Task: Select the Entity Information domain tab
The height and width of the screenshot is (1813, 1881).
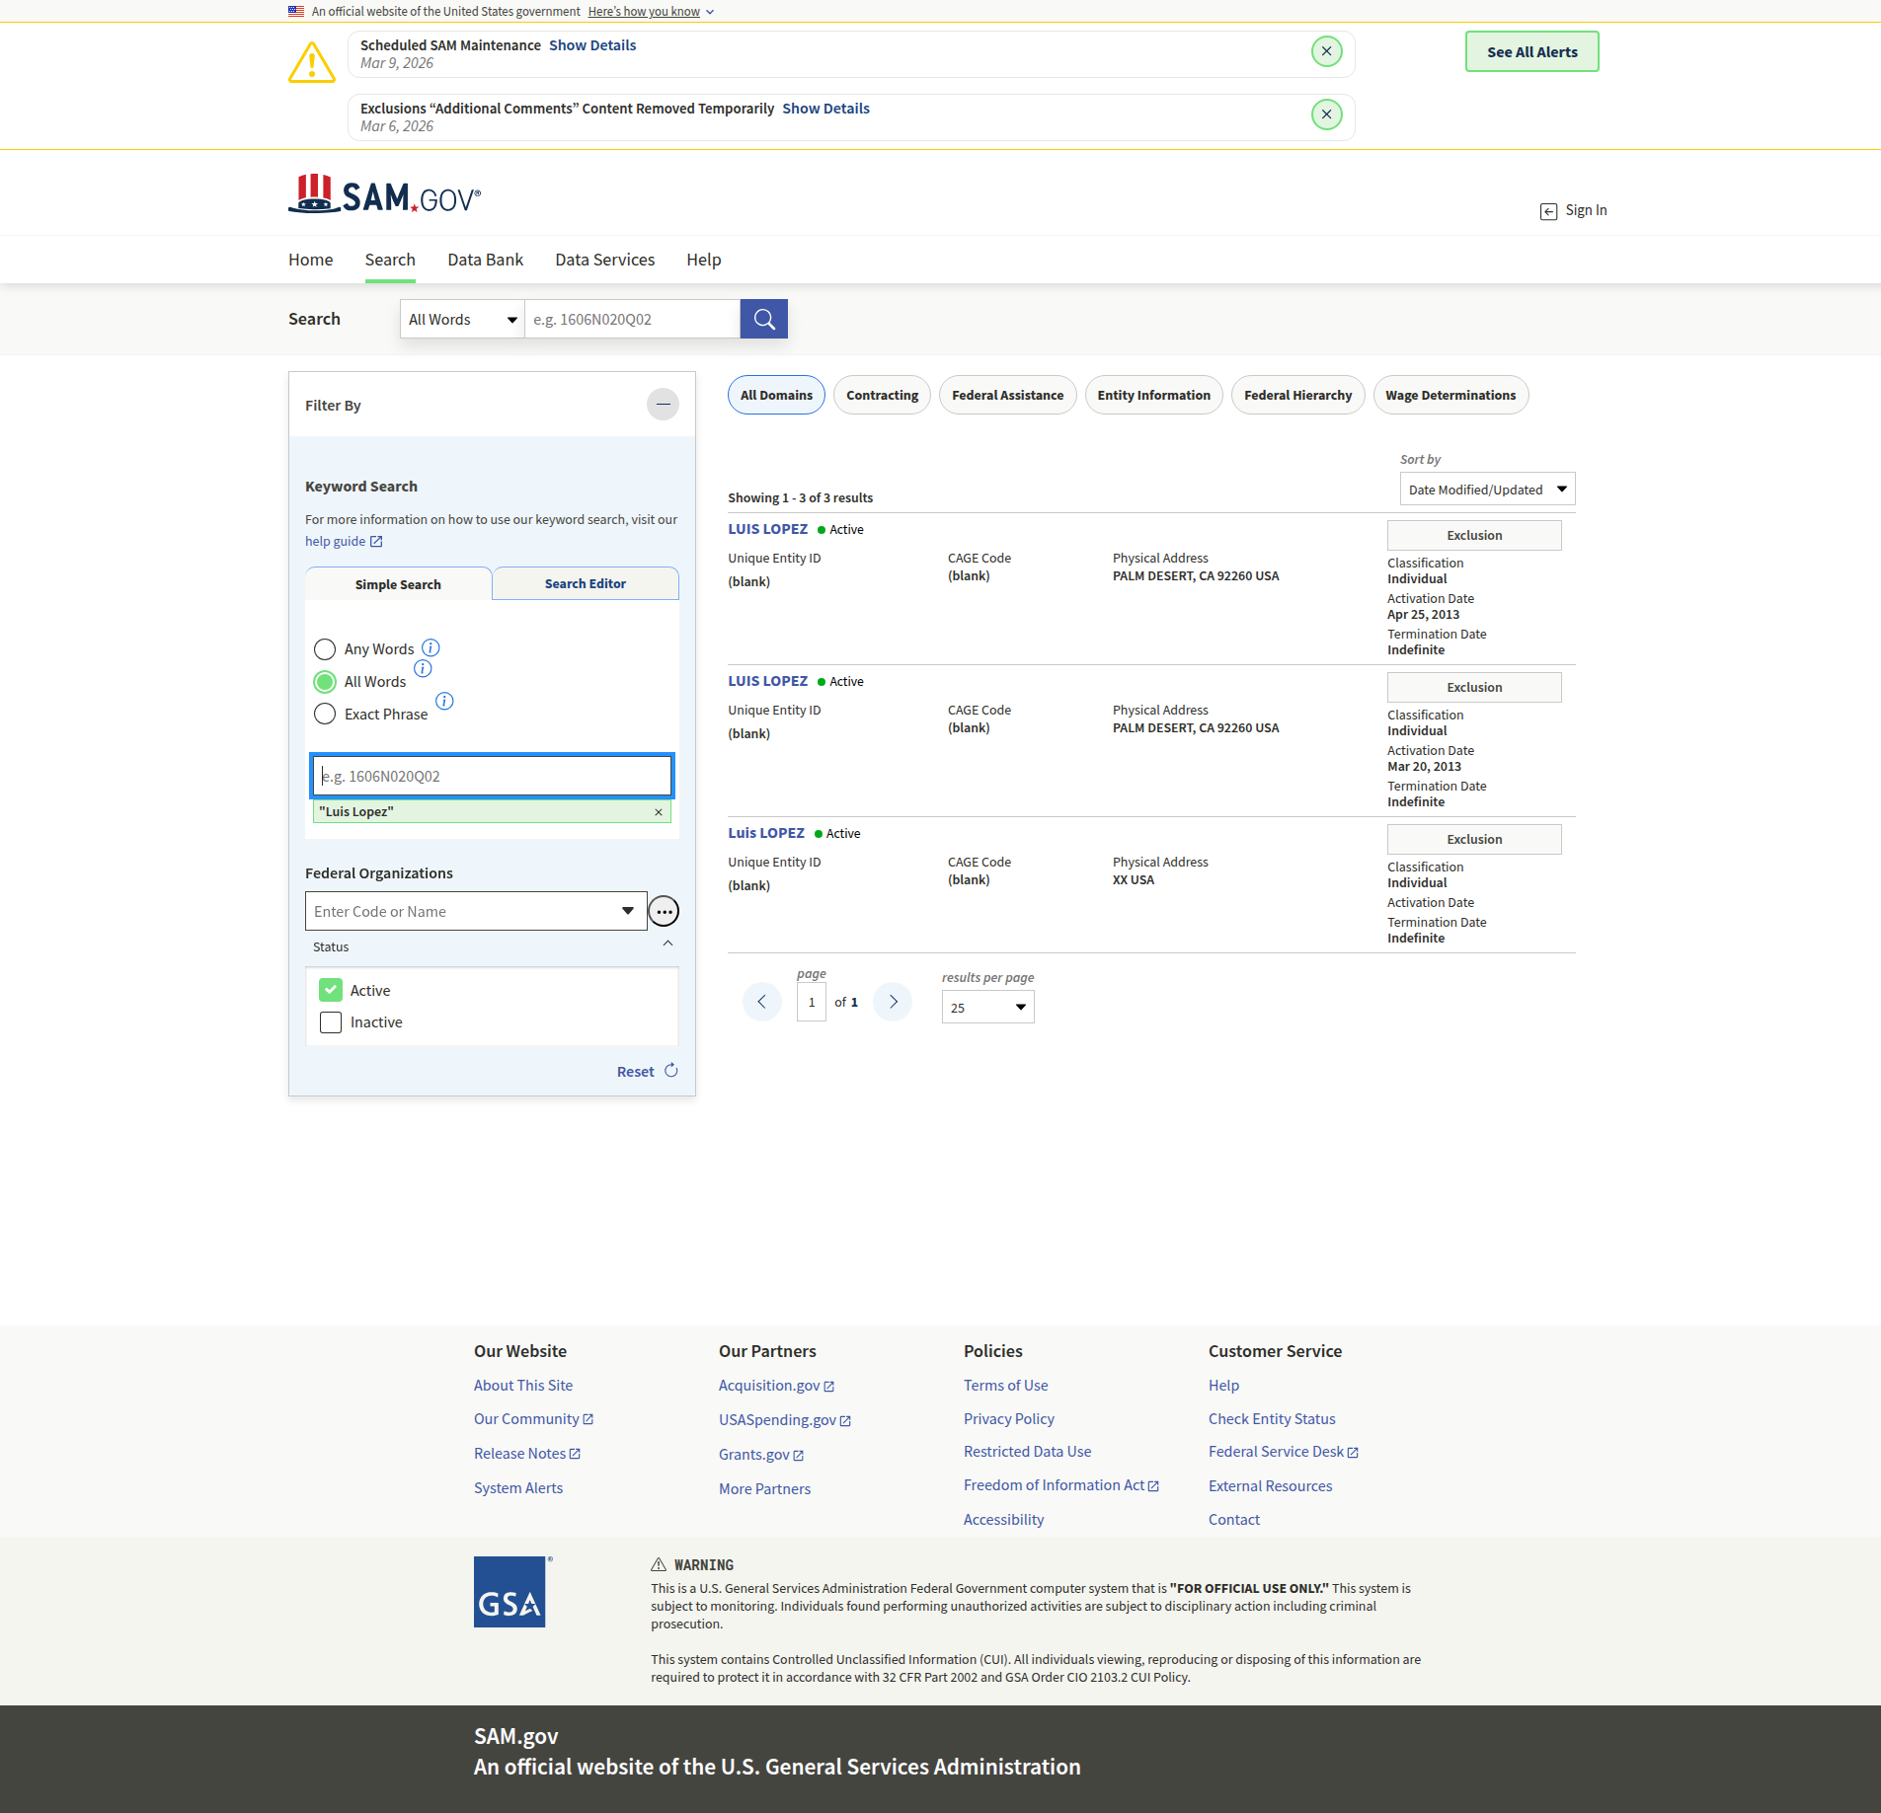Action: coord(1153,396)
